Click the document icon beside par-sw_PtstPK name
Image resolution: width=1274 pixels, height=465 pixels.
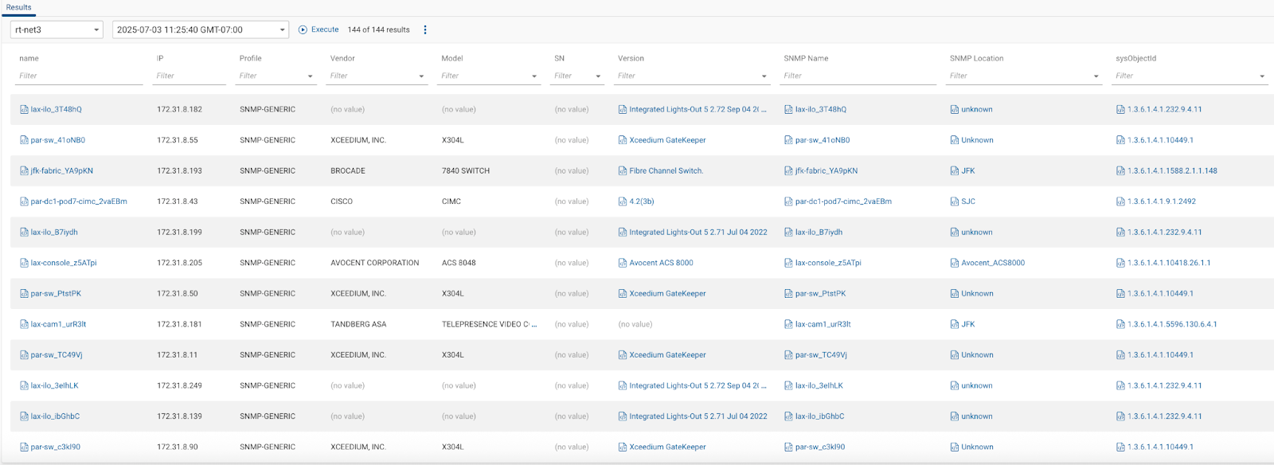(x=24, y=294)
